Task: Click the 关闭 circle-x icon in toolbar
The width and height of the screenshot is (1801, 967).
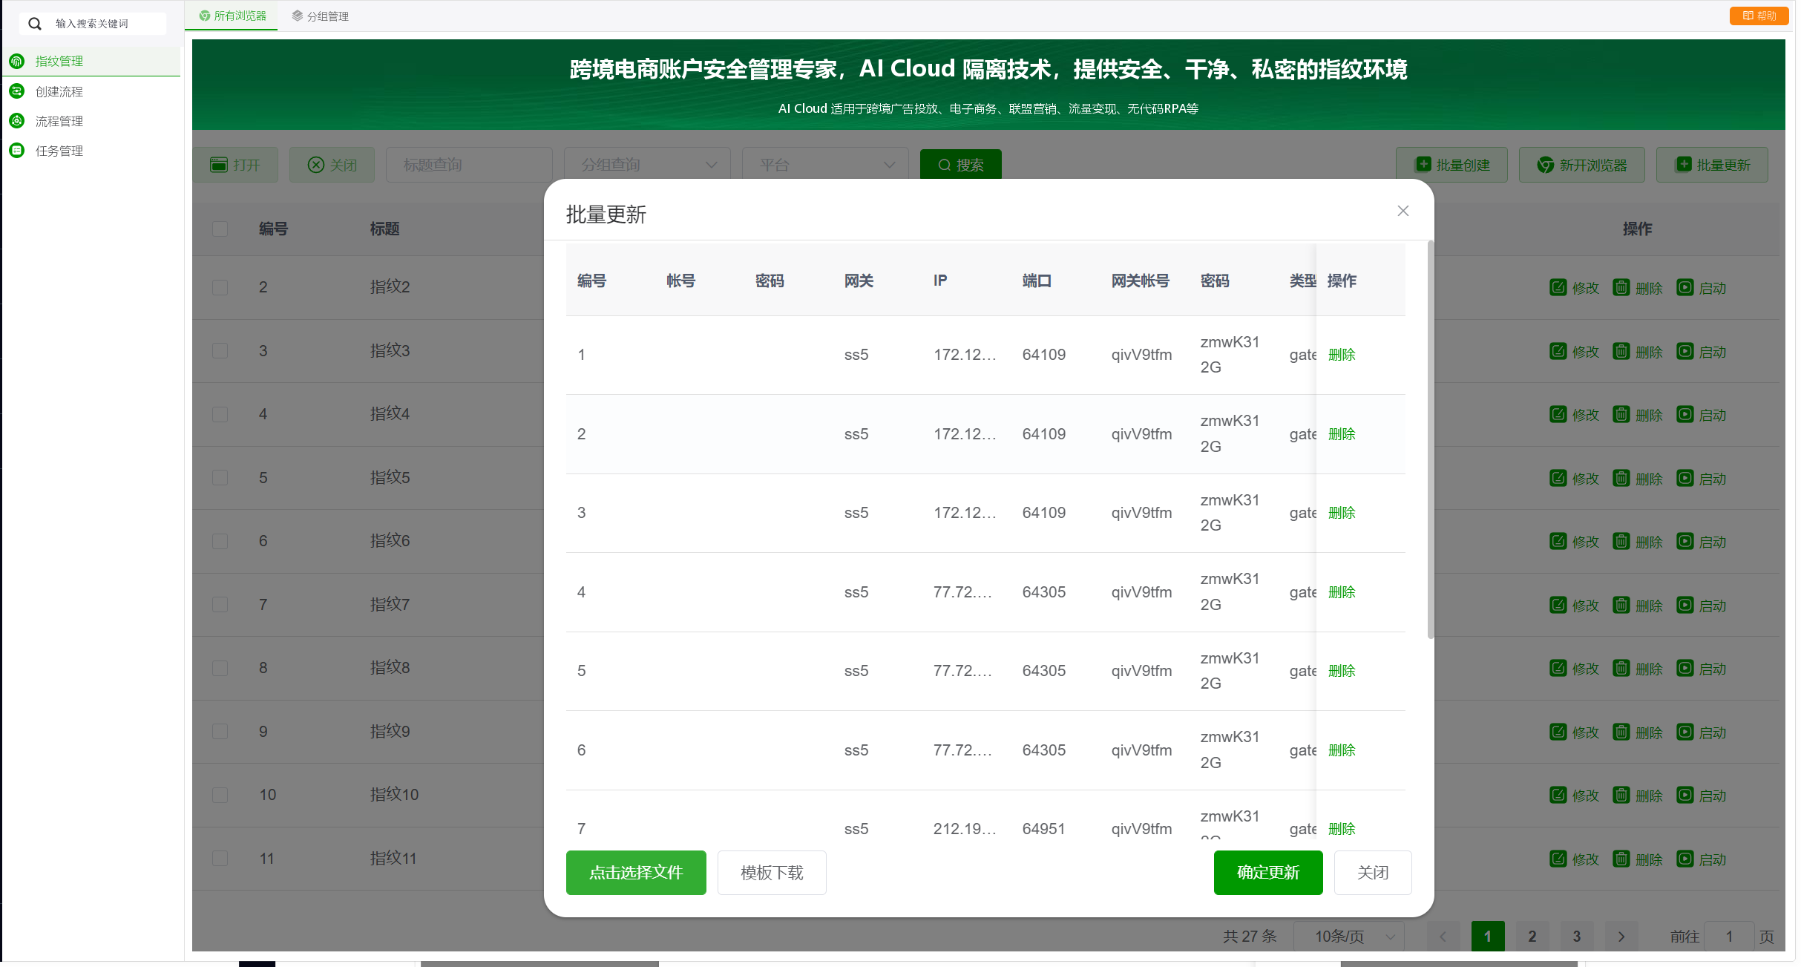Action: coord(316,165)
